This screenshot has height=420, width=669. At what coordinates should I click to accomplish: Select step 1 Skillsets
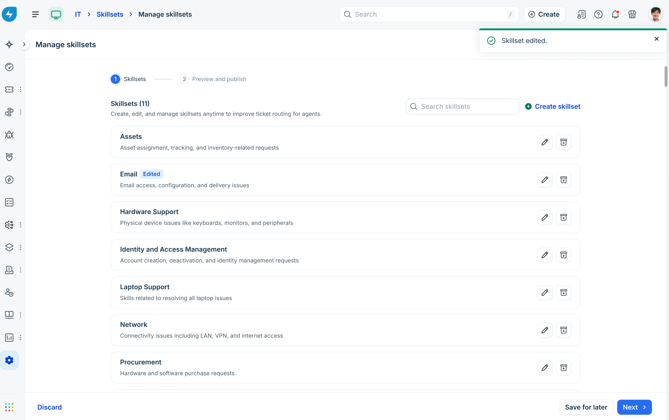click(x=128, y=79)
